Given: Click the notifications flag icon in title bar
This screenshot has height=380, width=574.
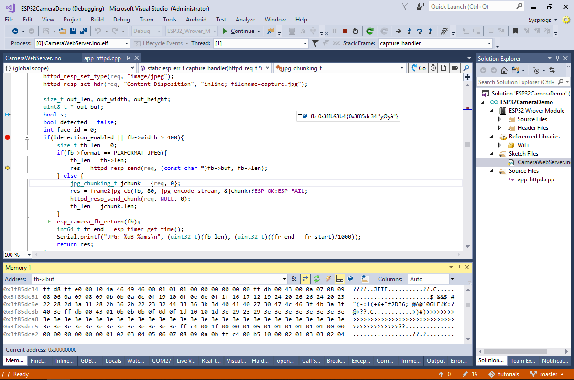Looking at the screenshot, I should (x=405, y=6).
